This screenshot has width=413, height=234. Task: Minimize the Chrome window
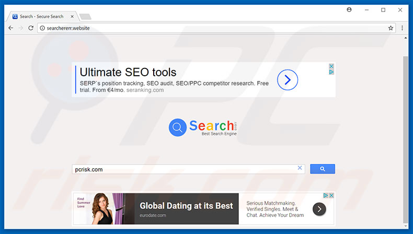[366, 10]
